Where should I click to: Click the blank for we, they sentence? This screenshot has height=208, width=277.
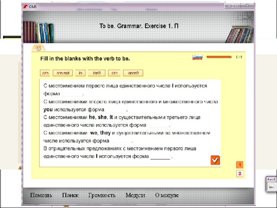[x=121, y=141]
